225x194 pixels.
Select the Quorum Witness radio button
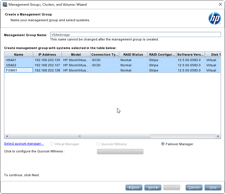[98, 144]
